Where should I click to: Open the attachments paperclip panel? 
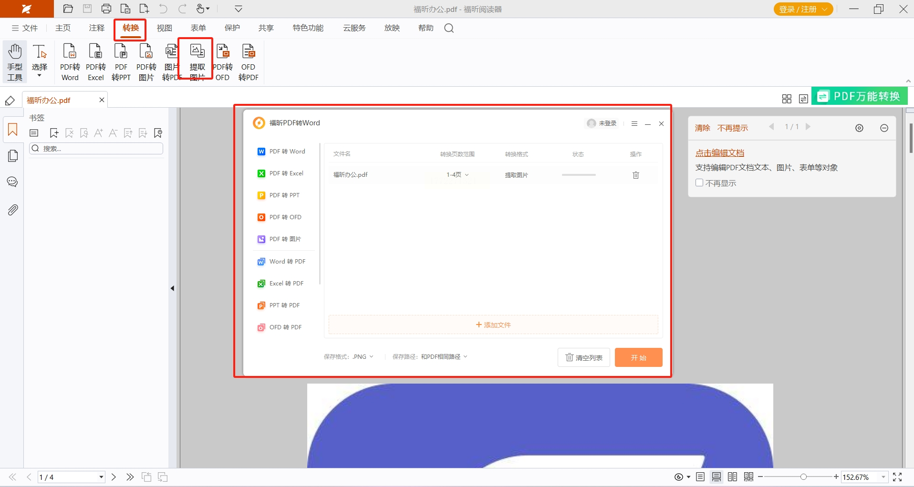13,210
